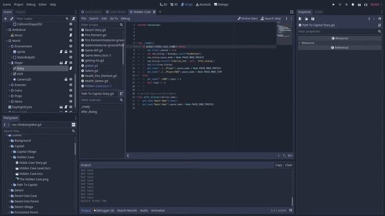Expand the Props node
Viewport: 385px width, 216px height.
10,96
